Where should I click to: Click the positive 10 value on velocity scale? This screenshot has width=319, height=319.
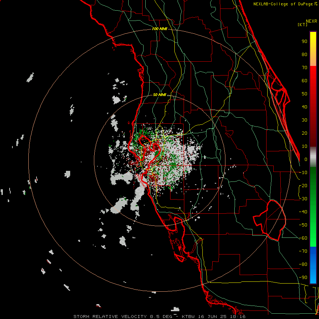pyautogui.click(x=304, y=146)
